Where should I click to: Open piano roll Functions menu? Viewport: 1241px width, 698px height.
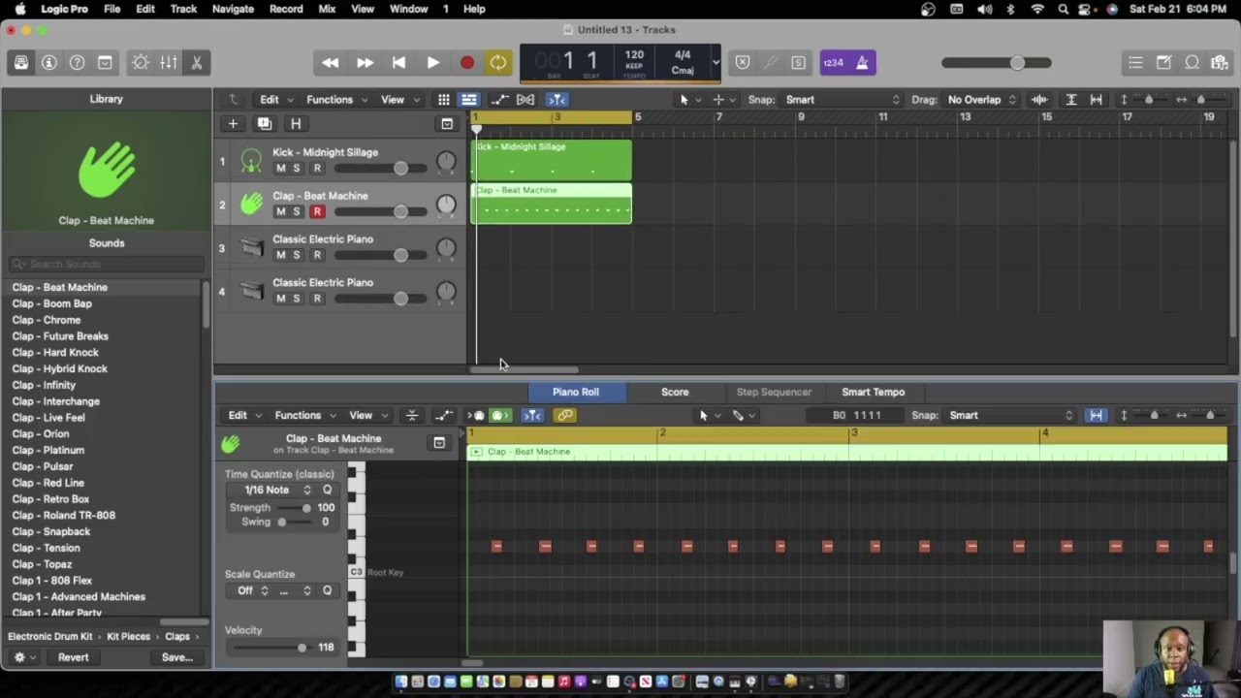(x=303, y=416)
